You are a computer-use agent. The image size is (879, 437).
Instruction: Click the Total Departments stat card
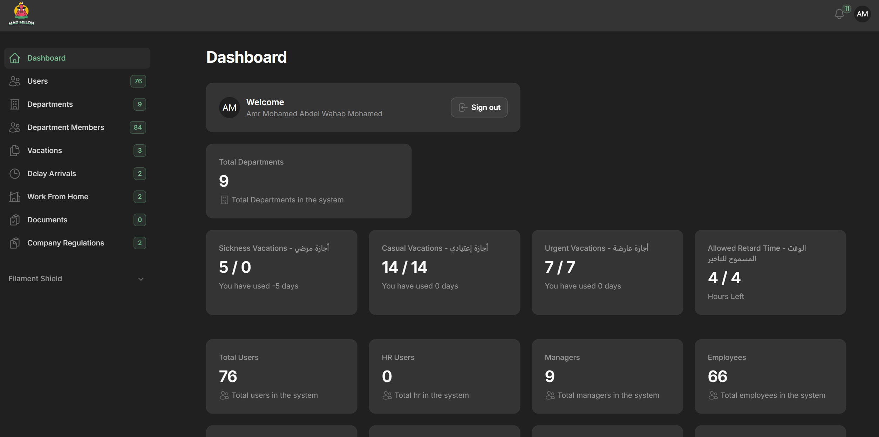[308, 181]
